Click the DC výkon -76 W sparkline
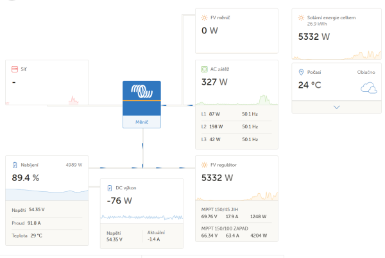Image resolution: width=385 pixels, height=258 pixels. [x=142, y=218]
